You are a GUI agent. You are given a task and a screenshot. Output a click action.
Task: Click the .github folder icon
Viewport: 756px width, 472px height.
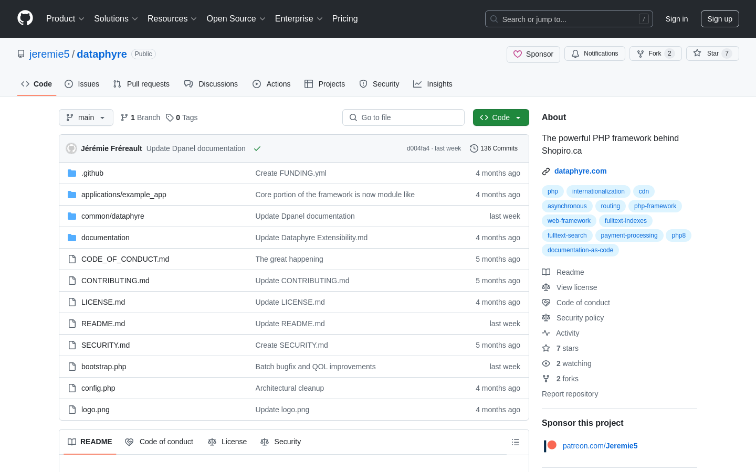click(x=72, y=173)
